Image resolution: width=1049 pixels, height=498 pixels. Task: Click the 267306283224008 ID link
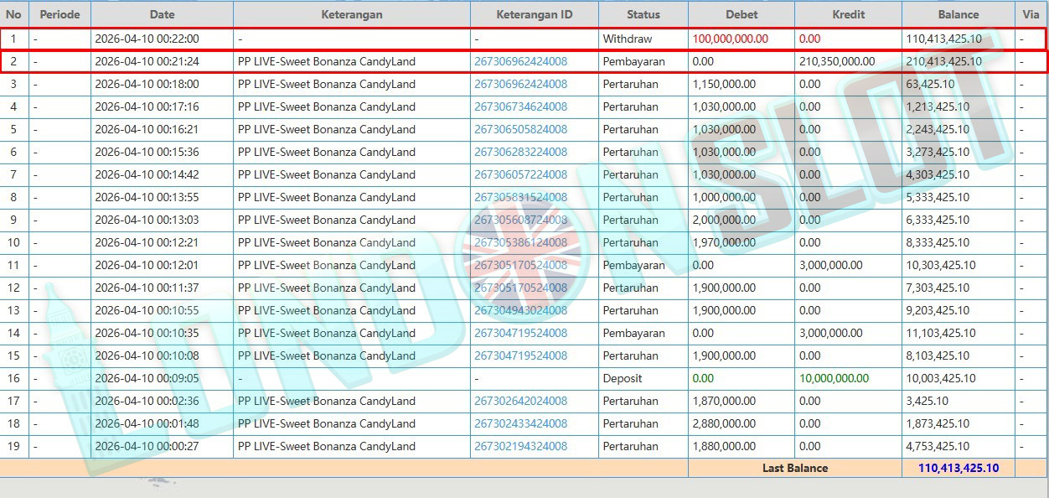click(x=520, y=152)
